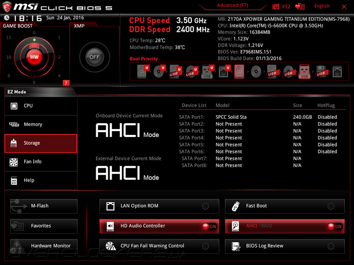Select the UEFI USB key boot icon
Screen dimensions: 354x265
tap(207, 72)
